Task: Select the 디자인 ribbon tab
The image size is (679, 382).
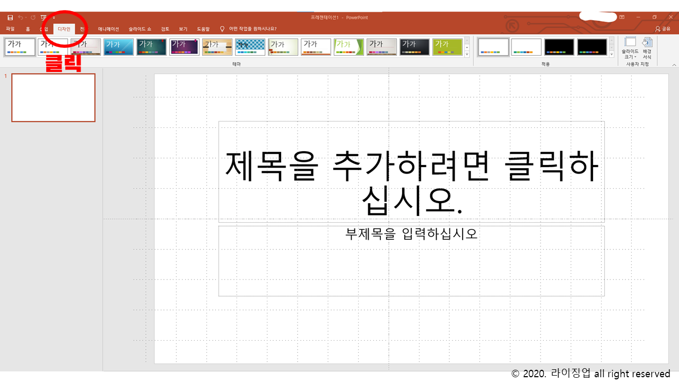Action: [64, 29]
